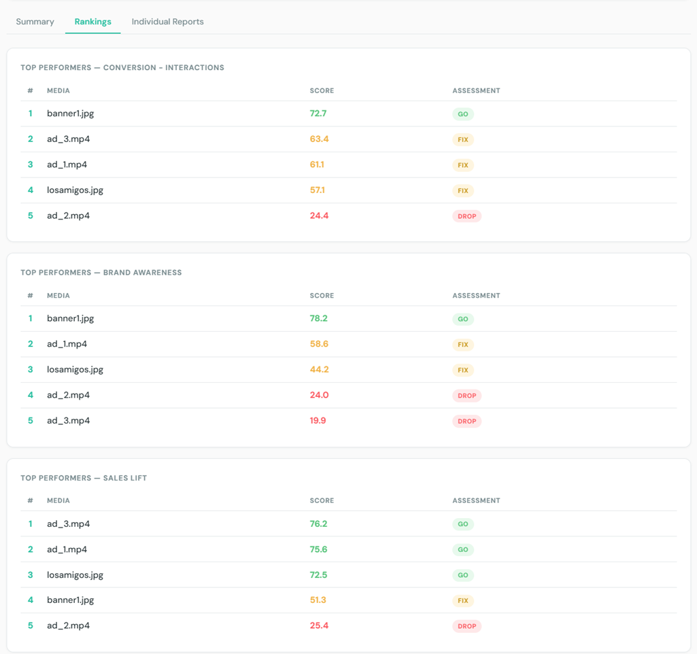Click the 76.2 score value
This screenshot has height=654, width=697.
(319, 524)
